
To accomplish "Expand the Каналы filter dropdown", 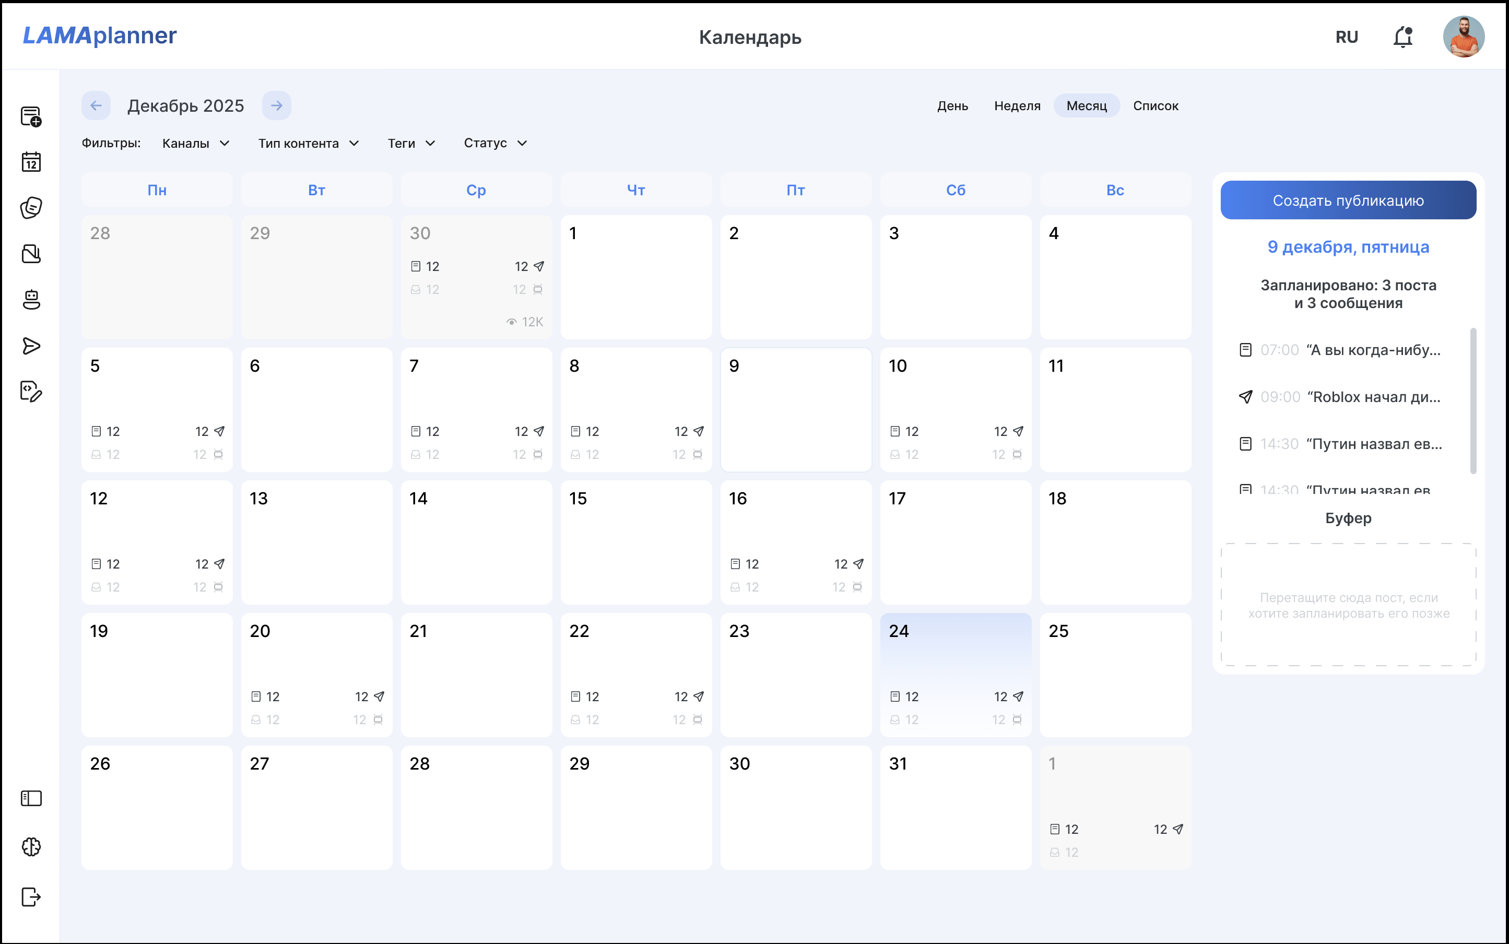I will click(x=195, y=144).
